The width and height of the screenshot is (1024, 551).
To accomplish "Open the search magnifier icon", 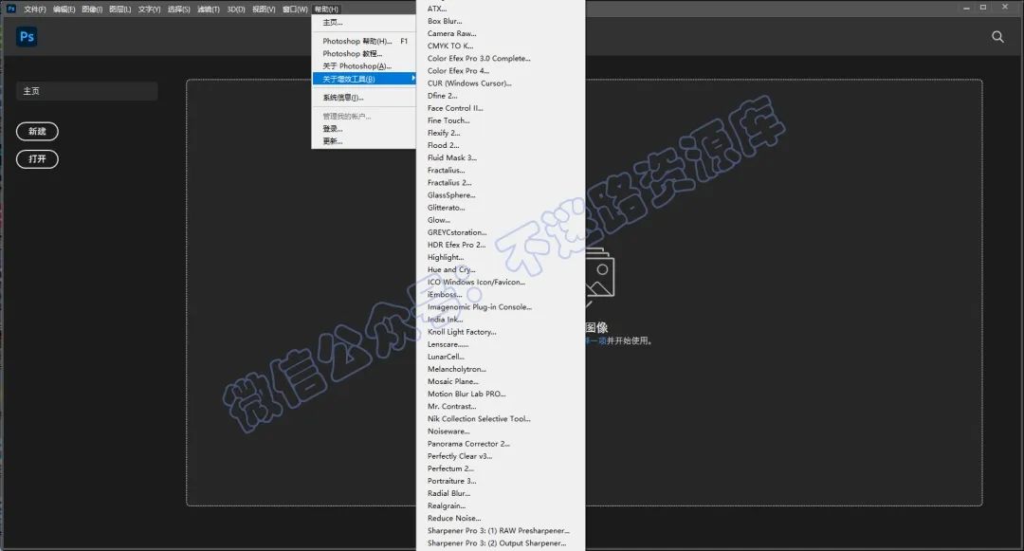I will coord(997,37).
